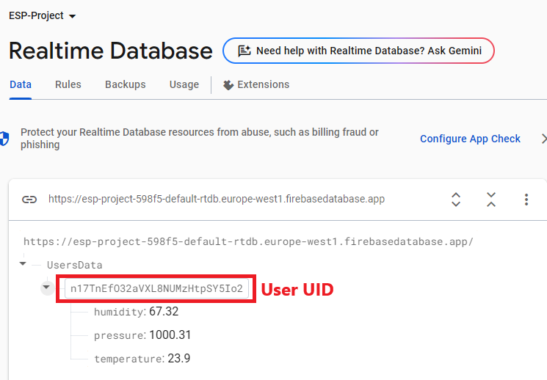This screenshot has width=547, height=380.
Task: Click the Protect your Realtime Database message
Action: point(199,139)
